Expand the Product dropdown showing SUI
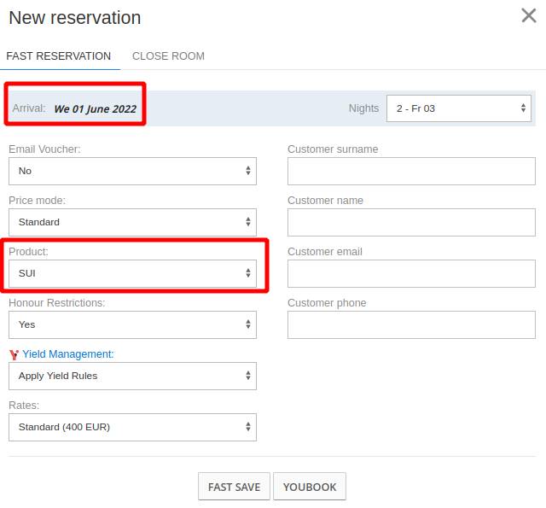Viewport: 546px width, 508px height. coord(132,273)
